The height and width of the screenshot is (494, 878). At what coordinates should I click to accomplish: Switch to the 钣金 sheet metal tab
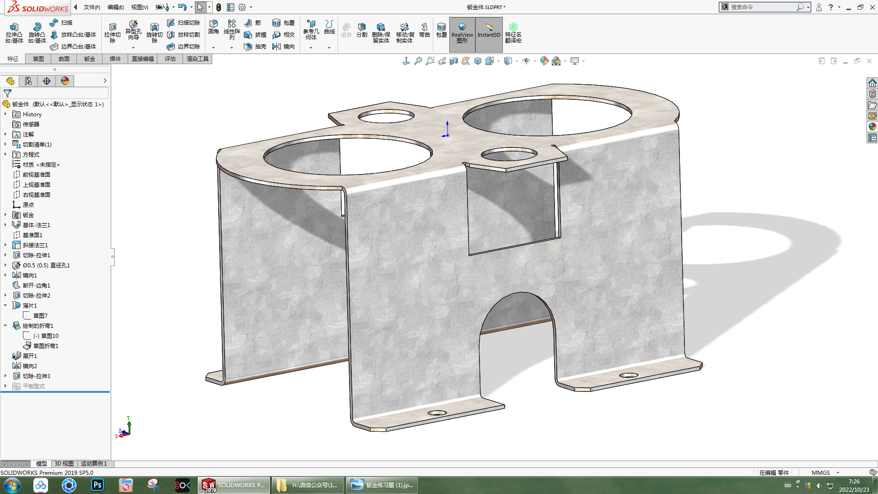(89, 59)
